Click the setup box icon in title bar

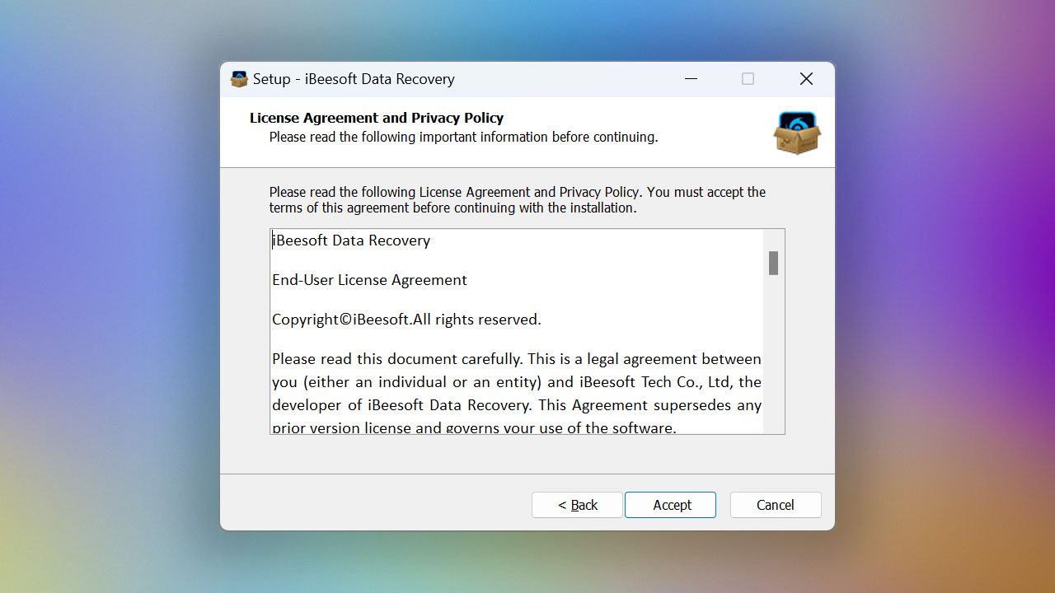coord(239,79)
